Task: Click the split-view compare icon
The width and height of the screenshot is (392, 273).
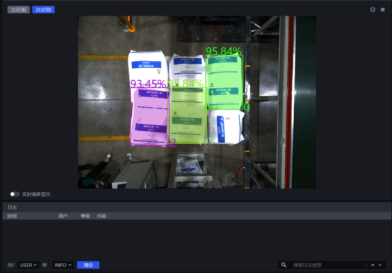Action: [x=373, y=10]
